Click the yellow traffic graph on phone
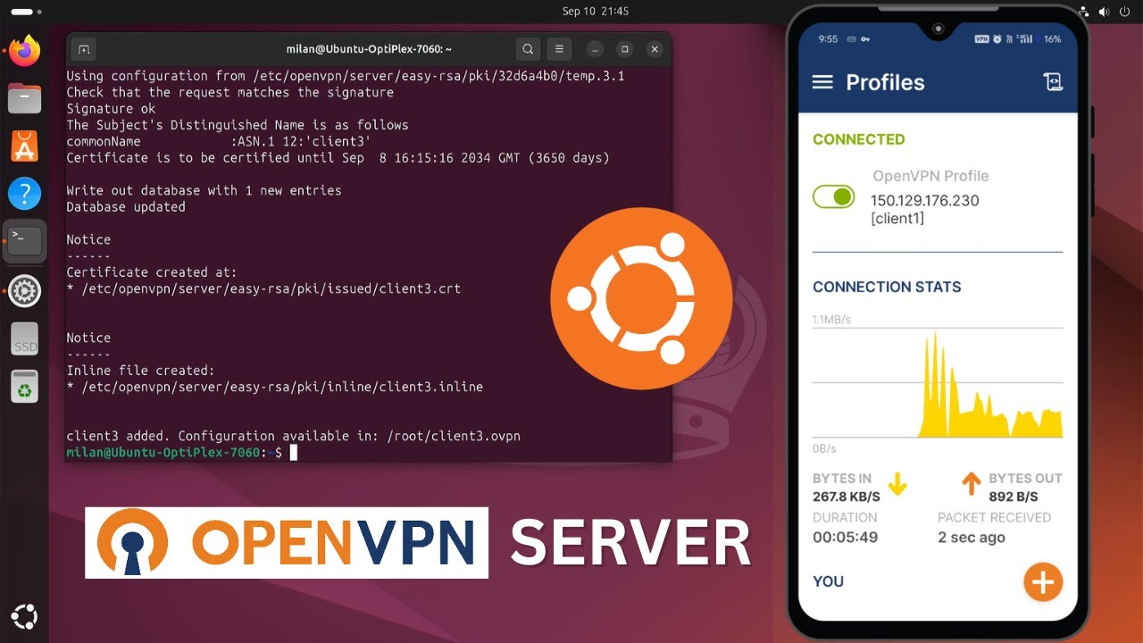Screen dimensions: 1143x643 (990, 385)
